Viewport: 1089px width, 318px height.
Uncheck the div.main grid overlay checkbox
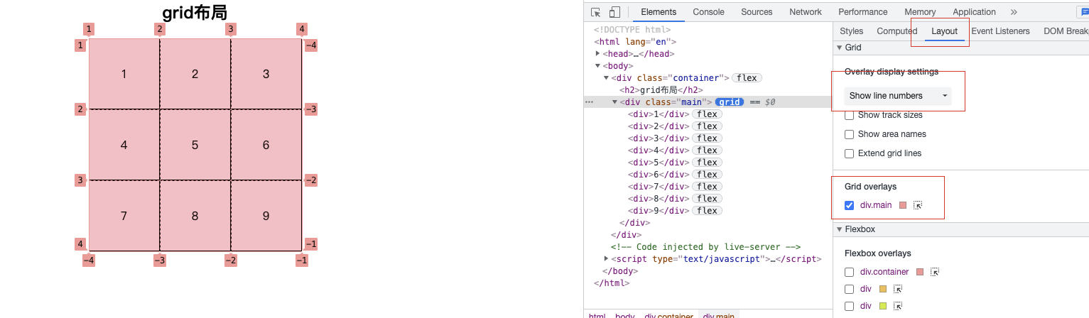[849, 205]
